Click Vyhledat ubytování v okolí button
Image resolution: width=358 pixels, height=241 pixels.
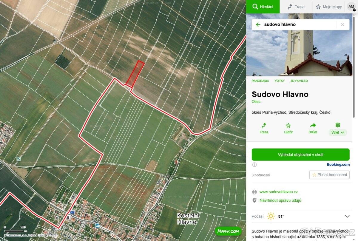point(300,155)
